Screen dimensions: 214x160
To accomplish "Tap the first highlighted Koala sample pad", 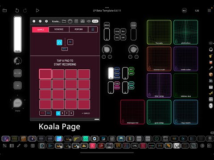I will [45, 74].
